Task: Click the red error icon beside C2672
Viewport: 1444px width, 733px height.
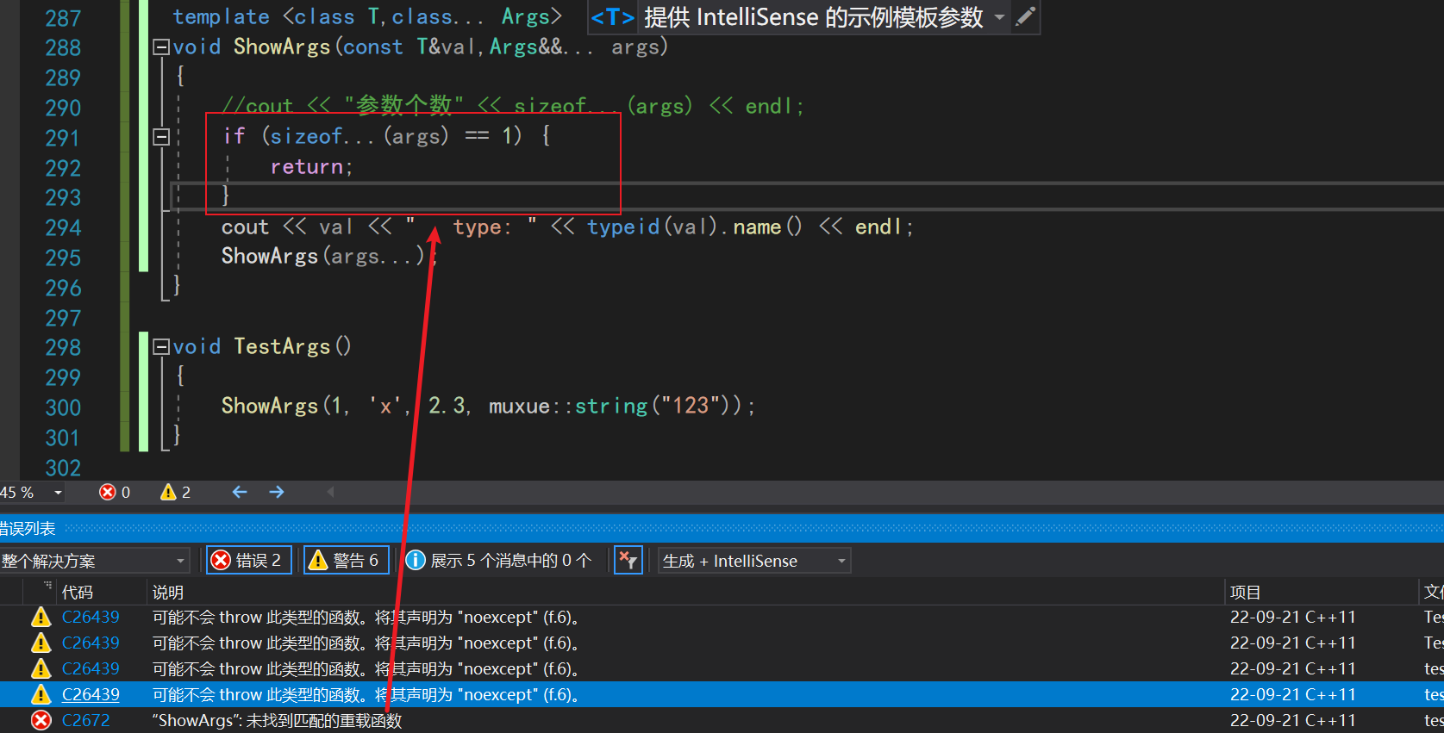Action: [x=41, y=721]
